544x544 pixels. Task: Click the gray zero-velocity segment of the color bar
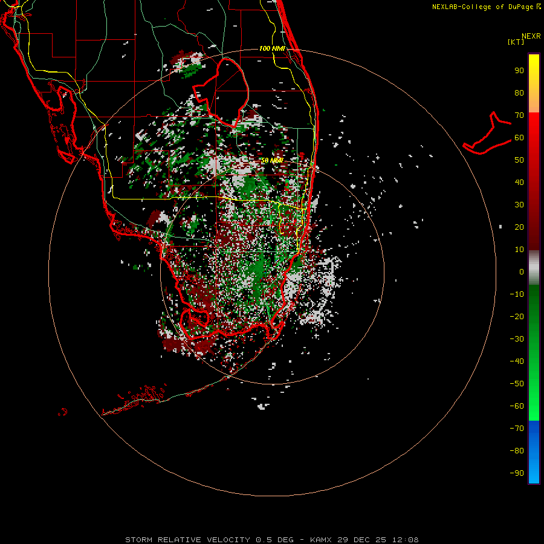(534, 268)
